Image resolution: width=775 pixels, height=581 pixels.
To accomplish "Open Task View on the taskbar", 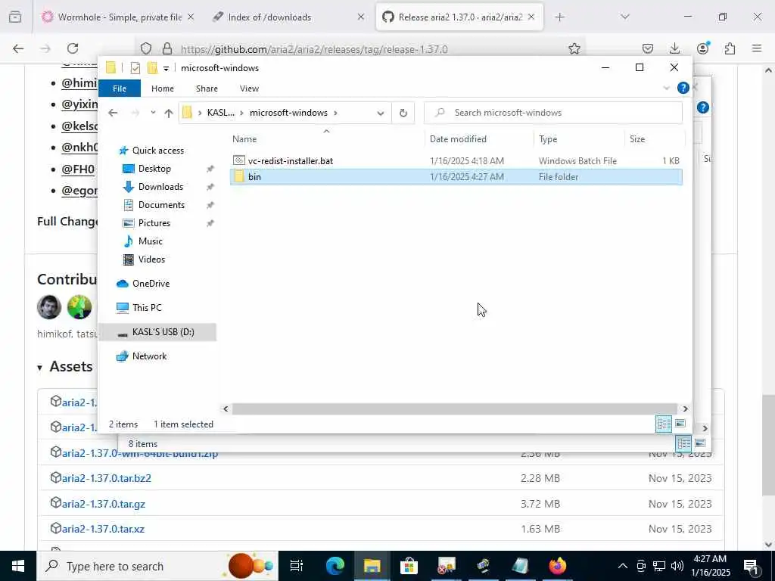I will (x=296, y=566).
